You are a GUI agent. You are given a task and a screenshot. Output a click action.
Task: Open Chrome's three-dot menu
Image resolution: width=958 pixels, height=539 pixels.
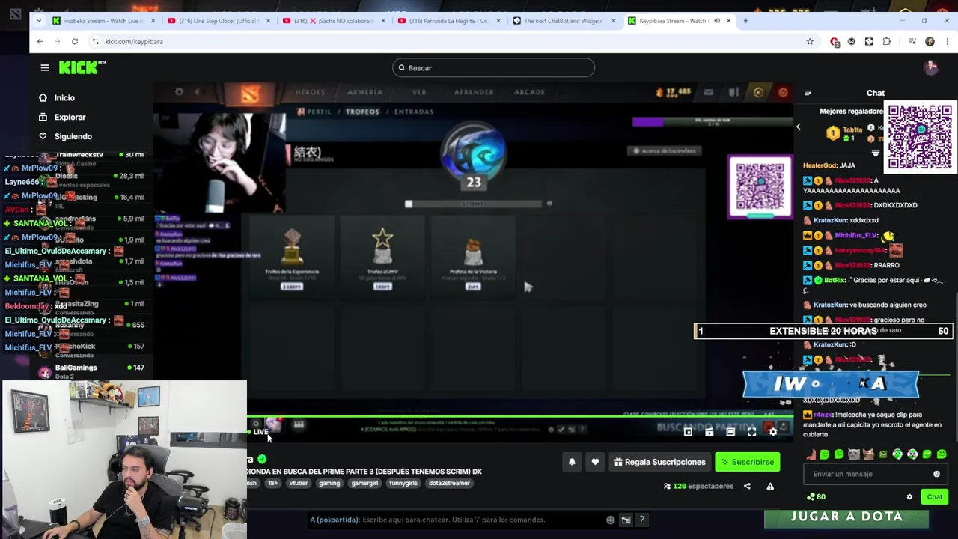point(946,41)
